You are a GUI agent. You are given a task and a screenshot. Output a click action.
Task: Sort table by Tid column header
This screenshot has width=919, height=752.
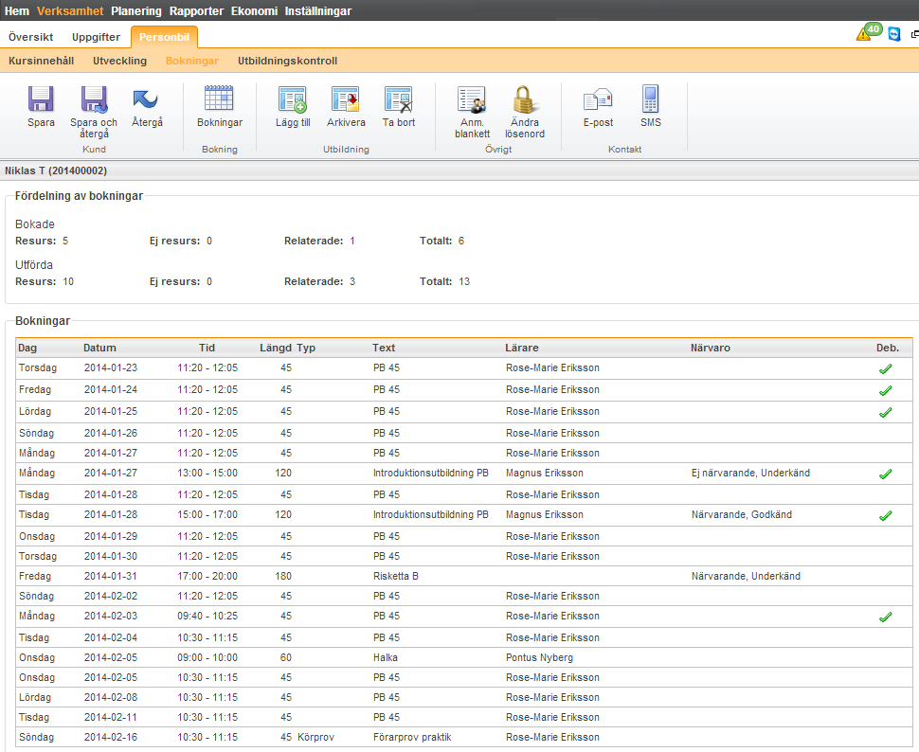207,348
